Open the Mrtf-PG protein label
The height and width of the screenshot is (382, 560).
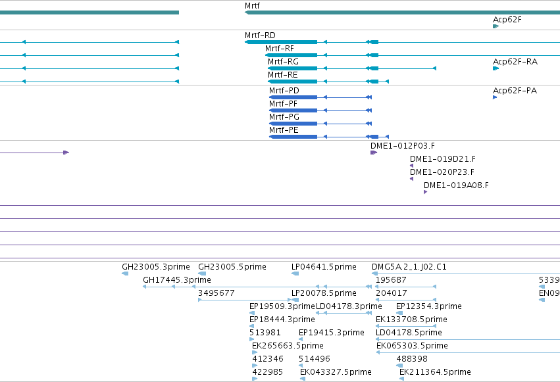coord(284,117)
